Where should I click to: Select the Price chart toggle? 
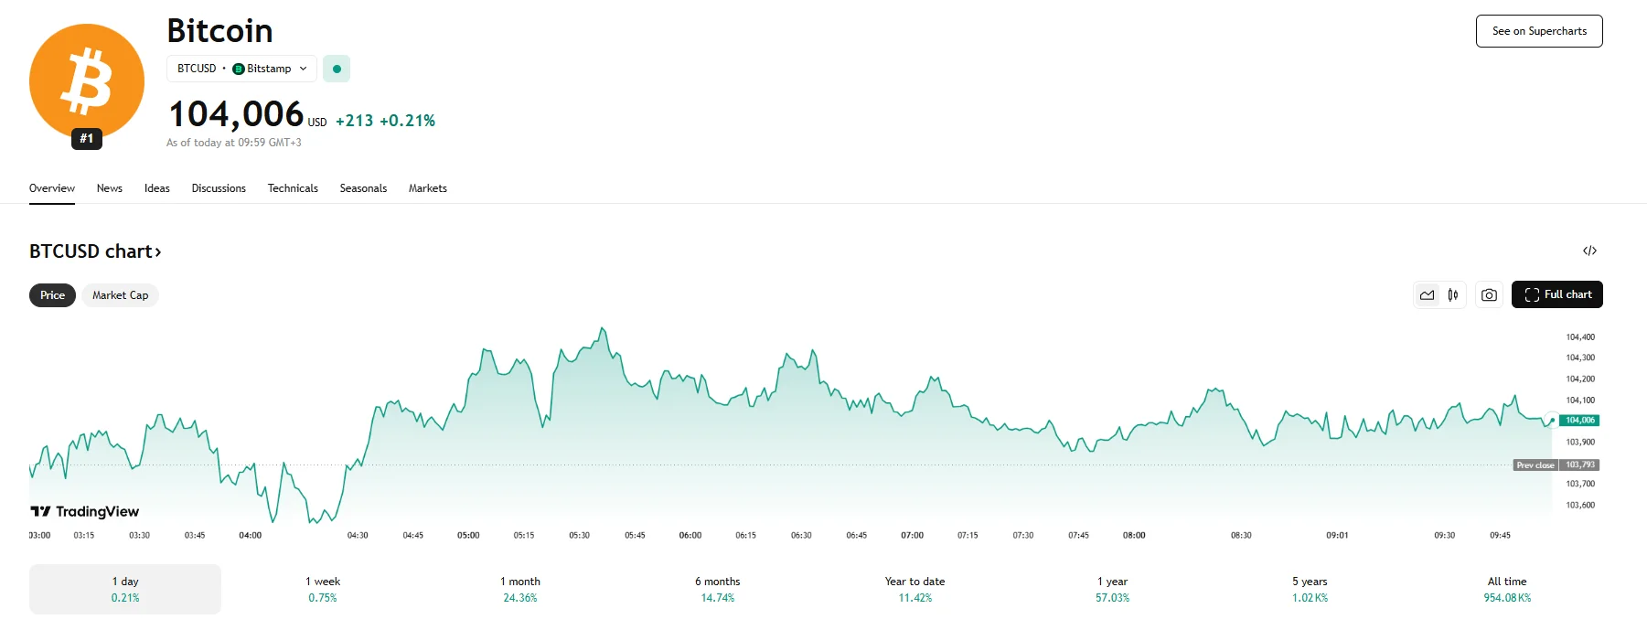[52, 295]
